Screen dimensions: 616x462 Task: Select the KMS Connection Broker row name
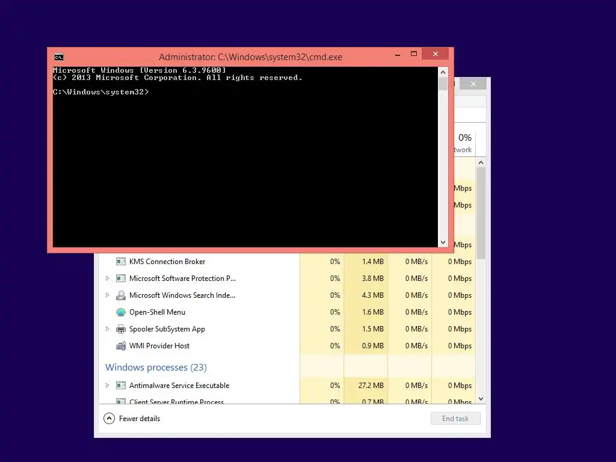click(167, 262)
